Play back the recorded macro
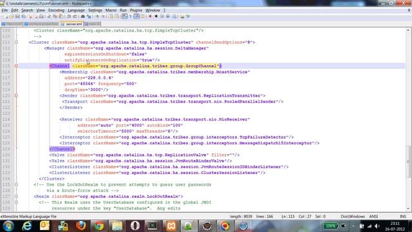 point(162,16)
